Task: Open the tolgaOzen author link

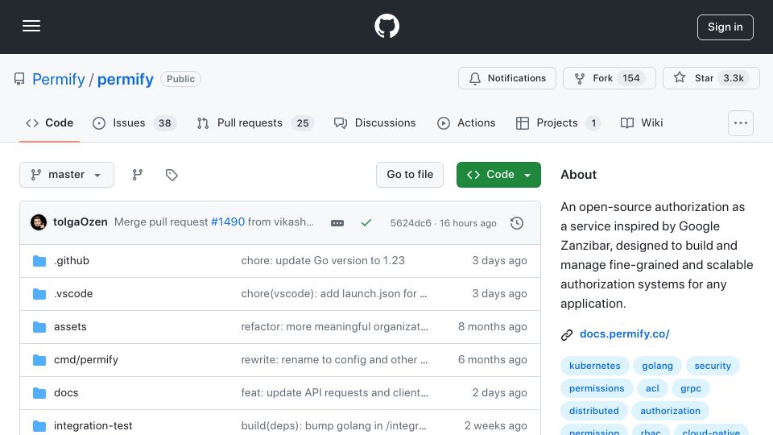Action: pyautogui.click(x=81, y=222)
